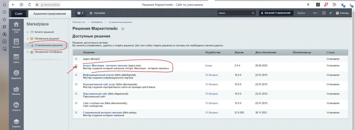Viewport: 355px width, 130px height.
Task: Open Обновление решений menu item
Action: [x=47, y=39]
